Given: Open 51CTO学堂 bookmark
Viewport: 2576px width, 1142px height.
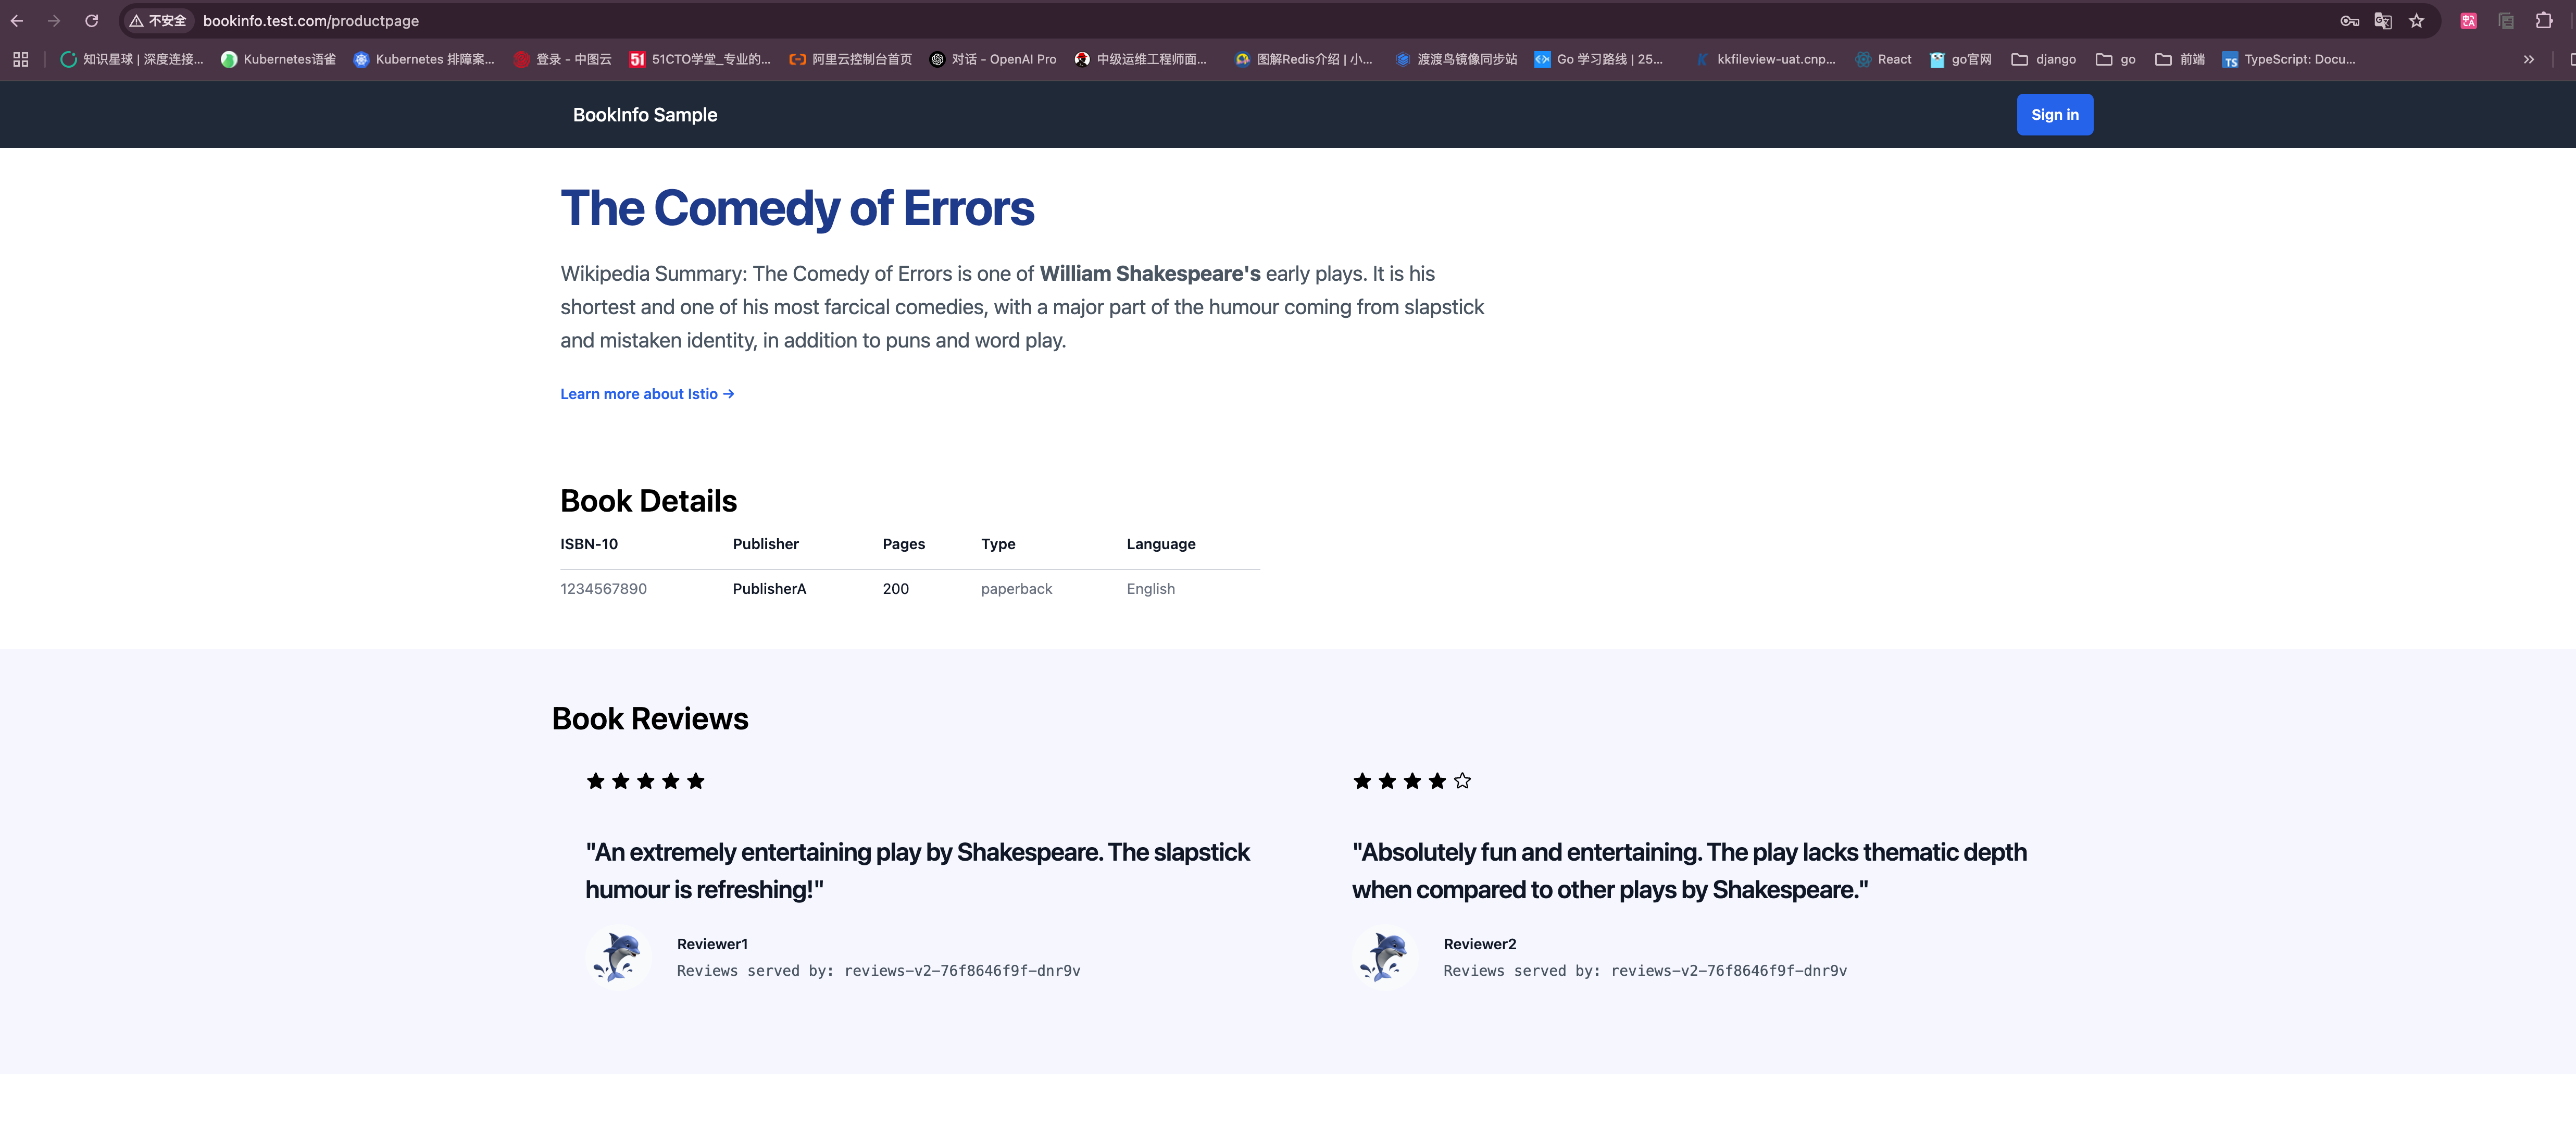Looking at the screenshot, I should tap(700, 60).
